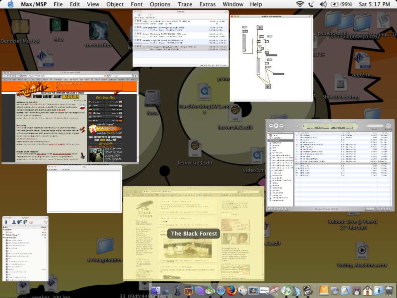The image size is (397, 298).
Task: Click red prohibition icon in buddy list toolbar
Action: click(x=31, y=222)
